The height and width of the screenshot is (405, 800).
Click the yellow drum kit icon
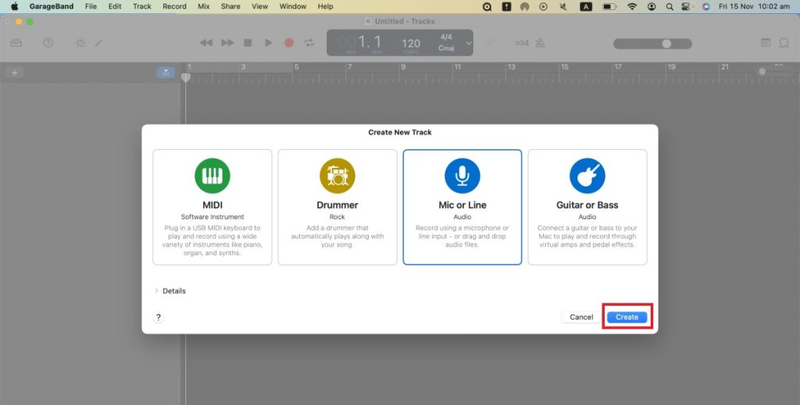337,176
